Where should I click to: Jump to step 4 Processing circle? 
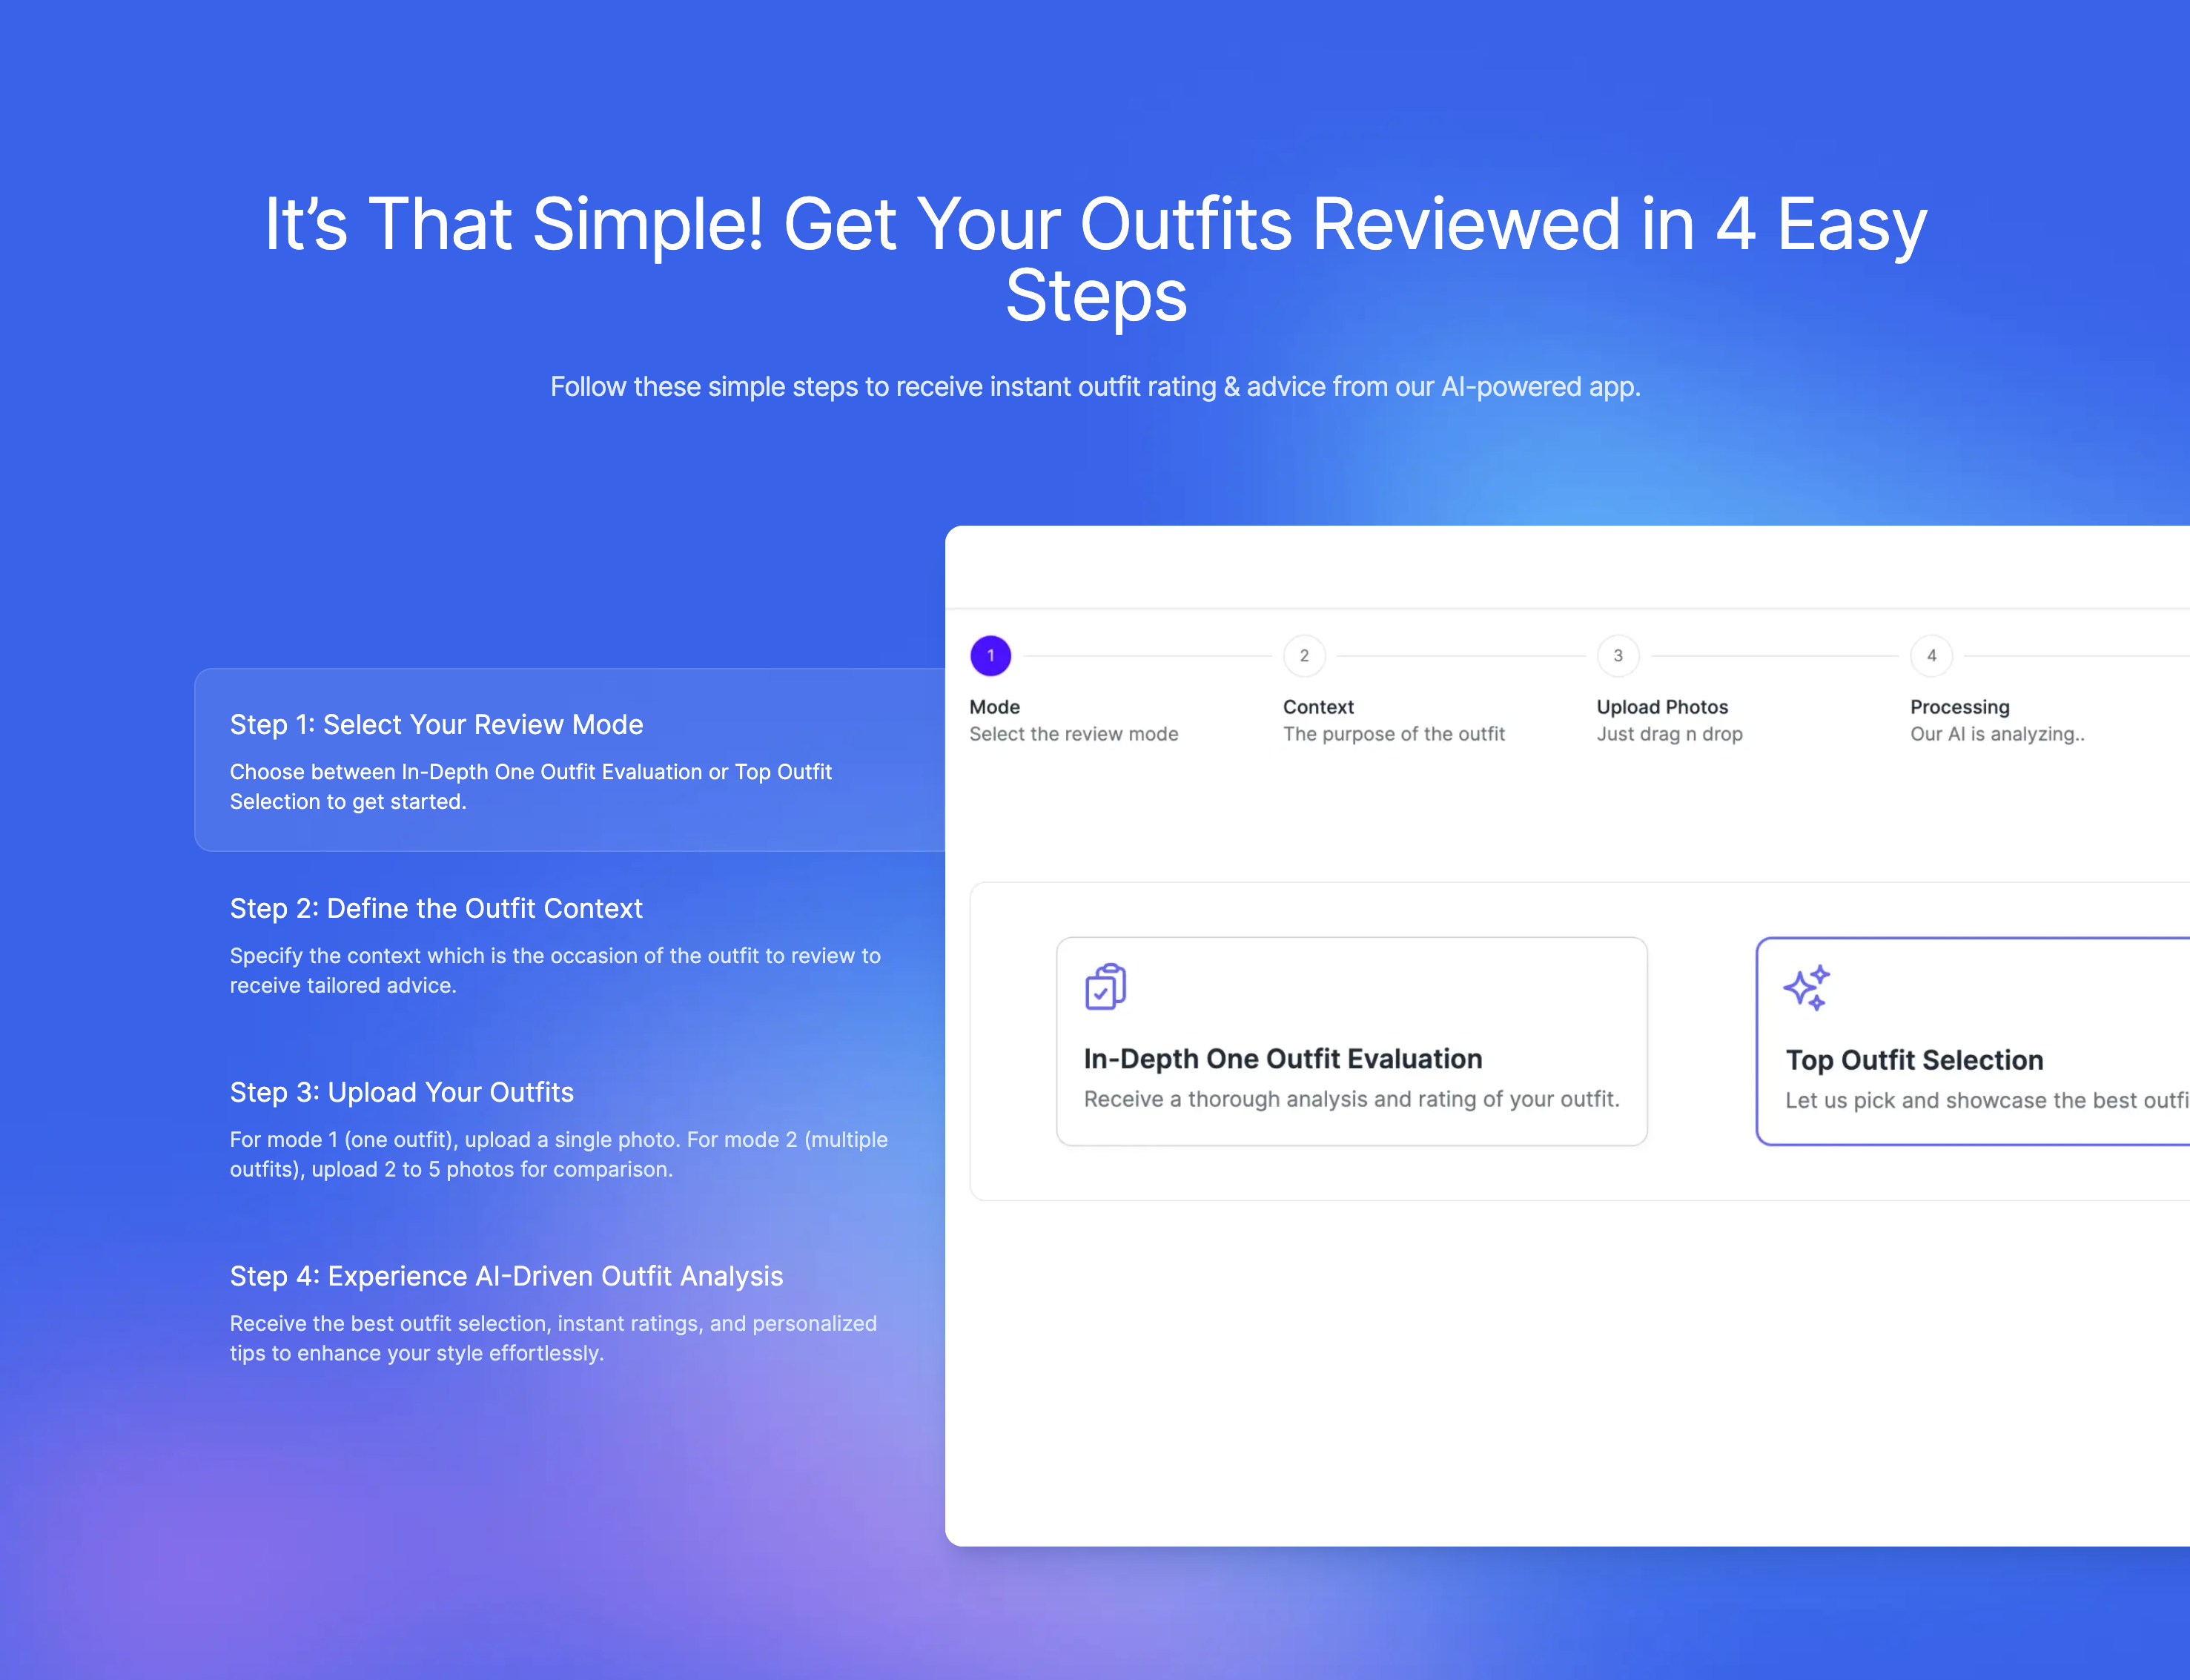coord(1931,656)
